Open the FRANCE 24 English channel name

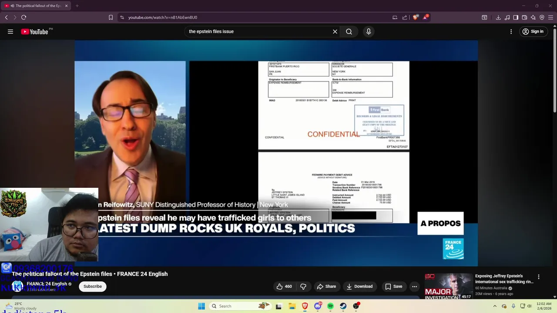[x=47, y=284]
